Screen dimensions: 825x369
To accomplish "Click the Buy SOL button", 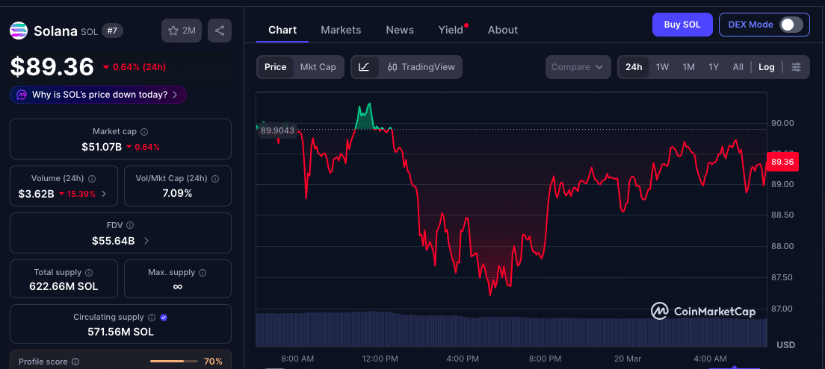I will click(682, 25).
